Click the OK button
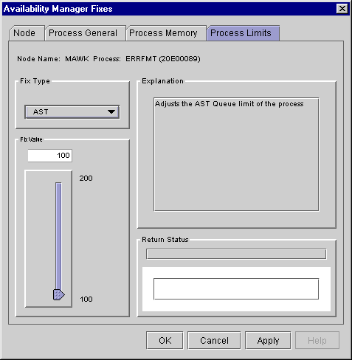The width and height of the screenshot is (352, 360). click(x=165, y=340)
